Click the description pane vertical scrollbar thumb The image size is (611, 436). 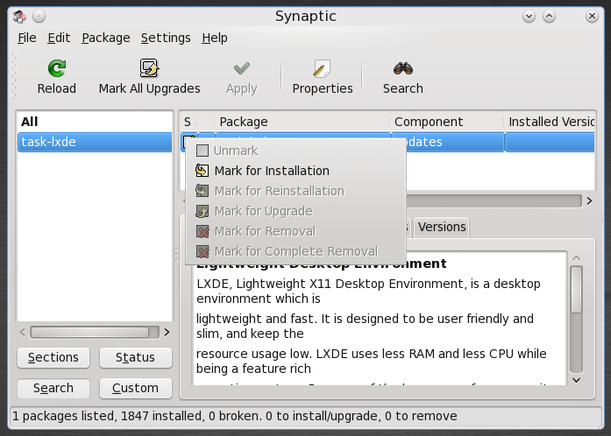click(x=576, y=289)
